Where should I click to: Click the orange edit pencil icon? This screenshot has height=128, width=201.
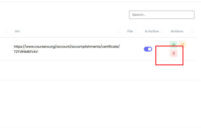(183, 45)
